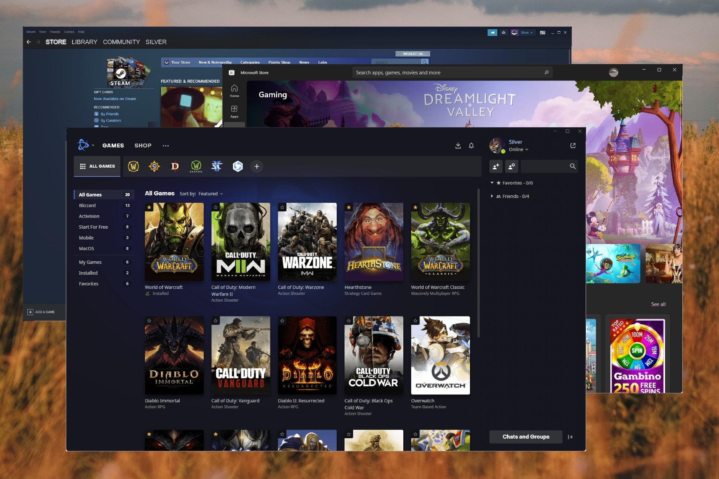
Task: Open Home in Microsoft Store sidebar
Action: (234, 91)
